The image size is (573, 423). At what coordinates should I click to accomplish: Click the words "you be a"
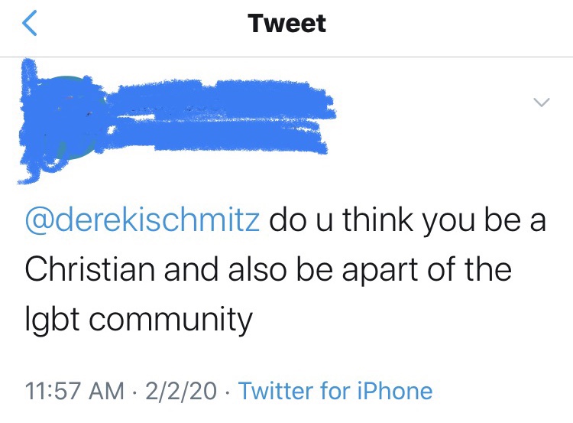(x=489, y=222)
